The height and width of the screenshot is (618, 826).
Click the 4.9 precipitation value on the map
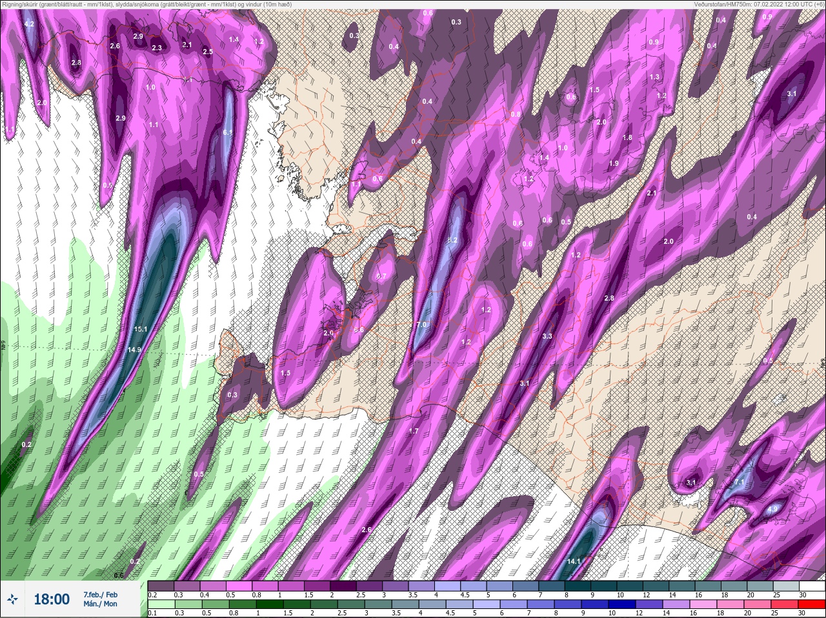(772, 509)
